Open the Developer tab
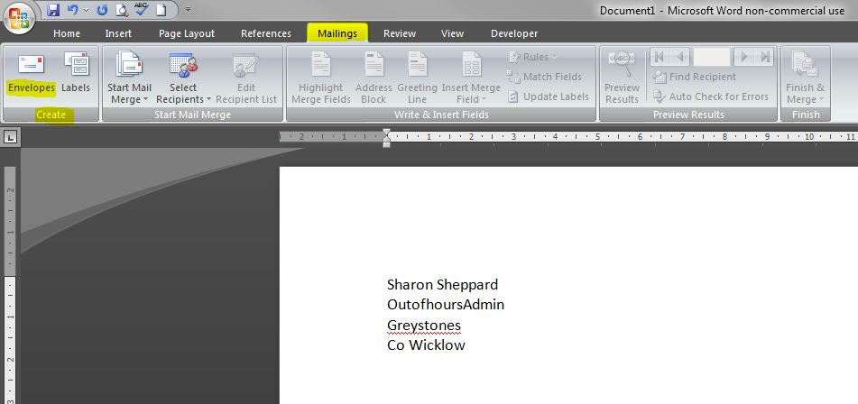This screenshot has height=404, width=858. coord(514,33)
